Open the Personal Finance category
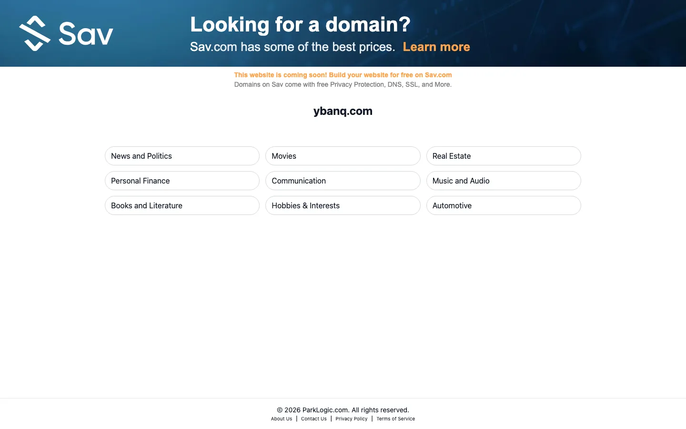 pyautogui.click(x=182, y=181)
